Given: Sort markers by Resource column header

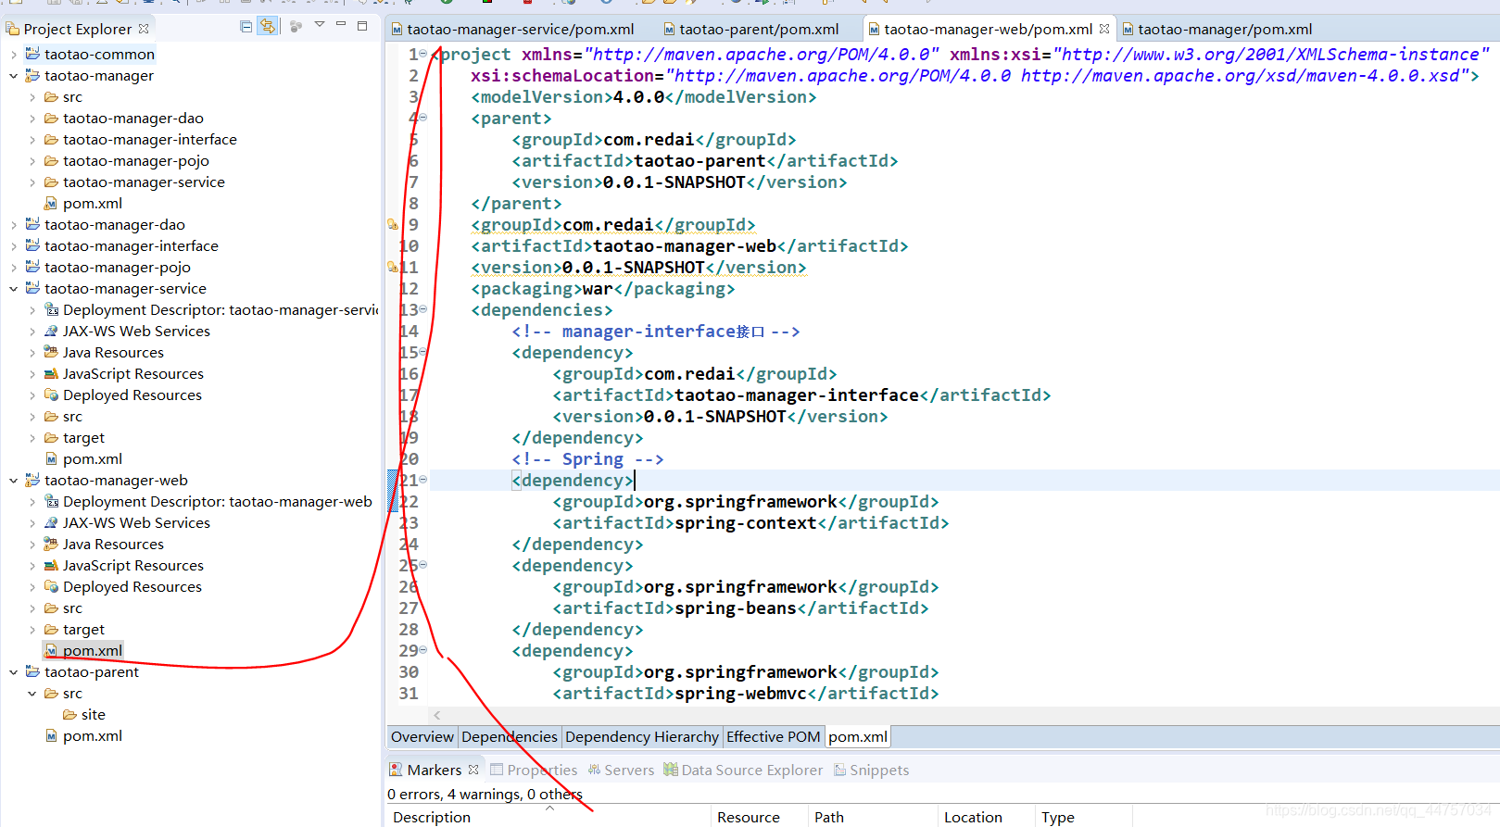Looking at the screenshot, I should (x=759, y=817).
